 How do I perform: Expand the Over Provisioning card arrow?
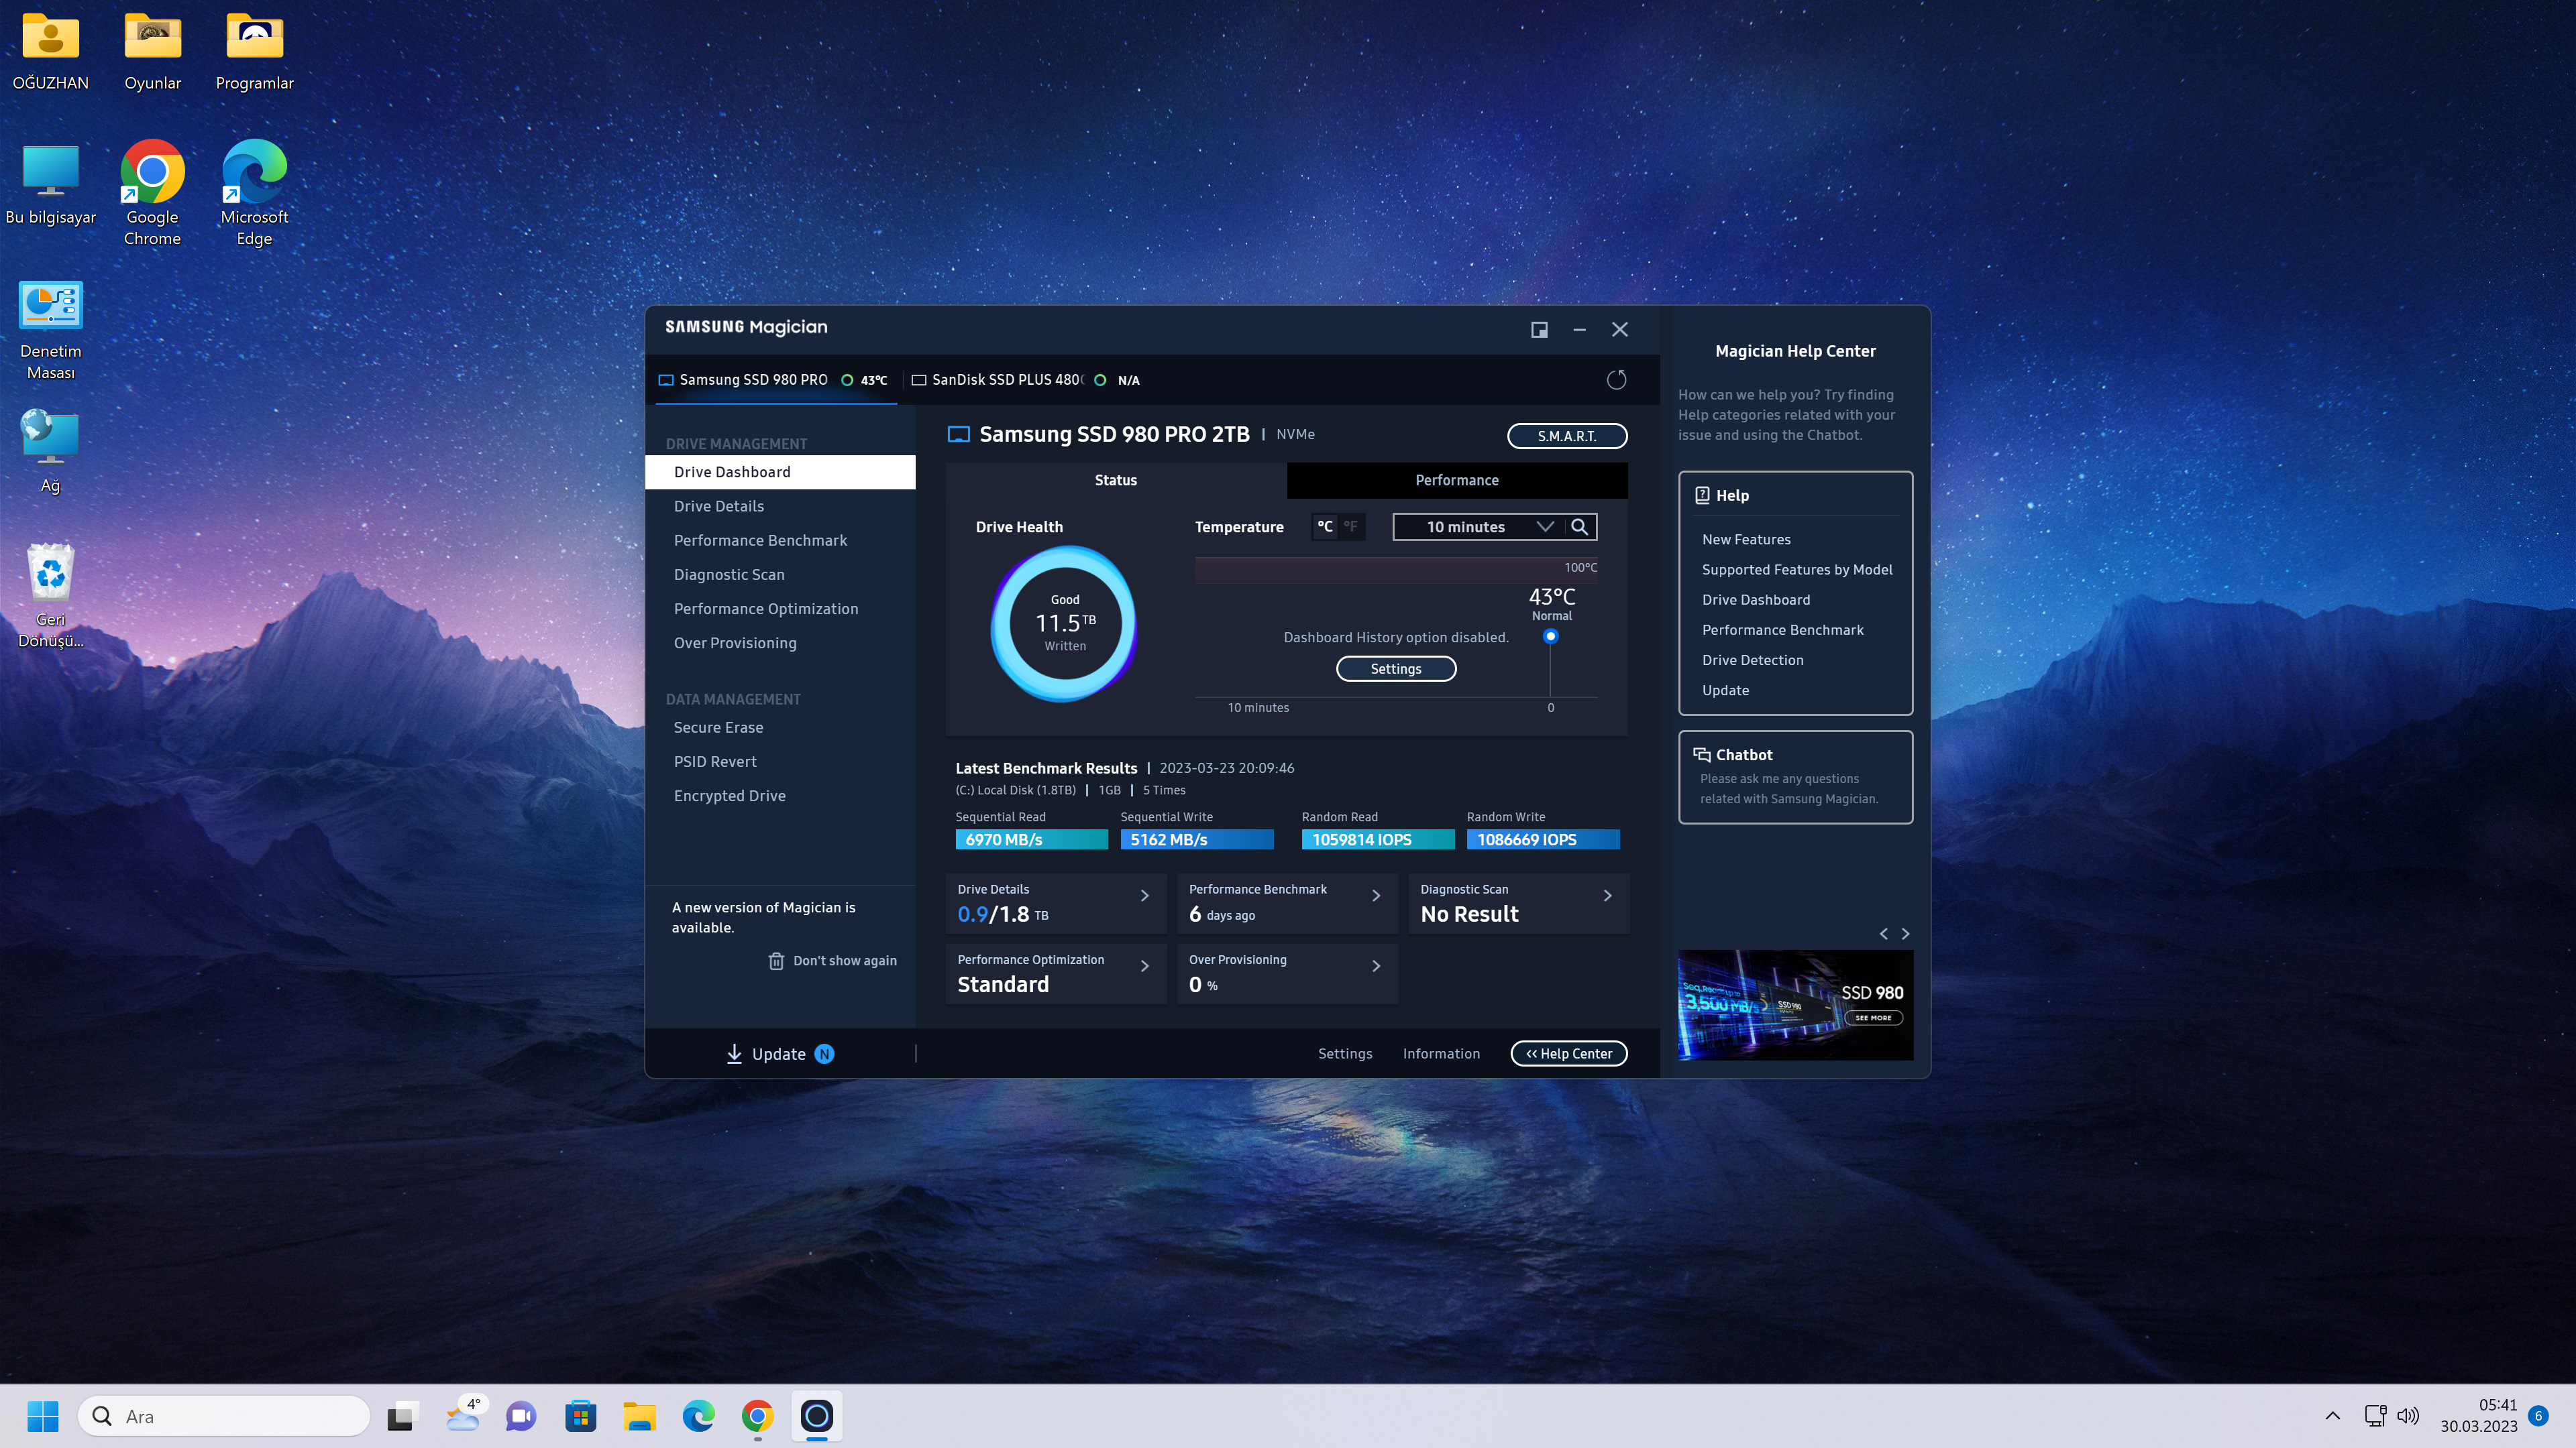click(x=1376, y=965)
